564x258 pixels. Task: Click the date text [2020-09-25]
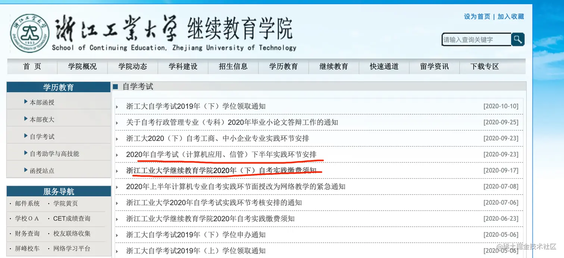(x=501, y=122)
